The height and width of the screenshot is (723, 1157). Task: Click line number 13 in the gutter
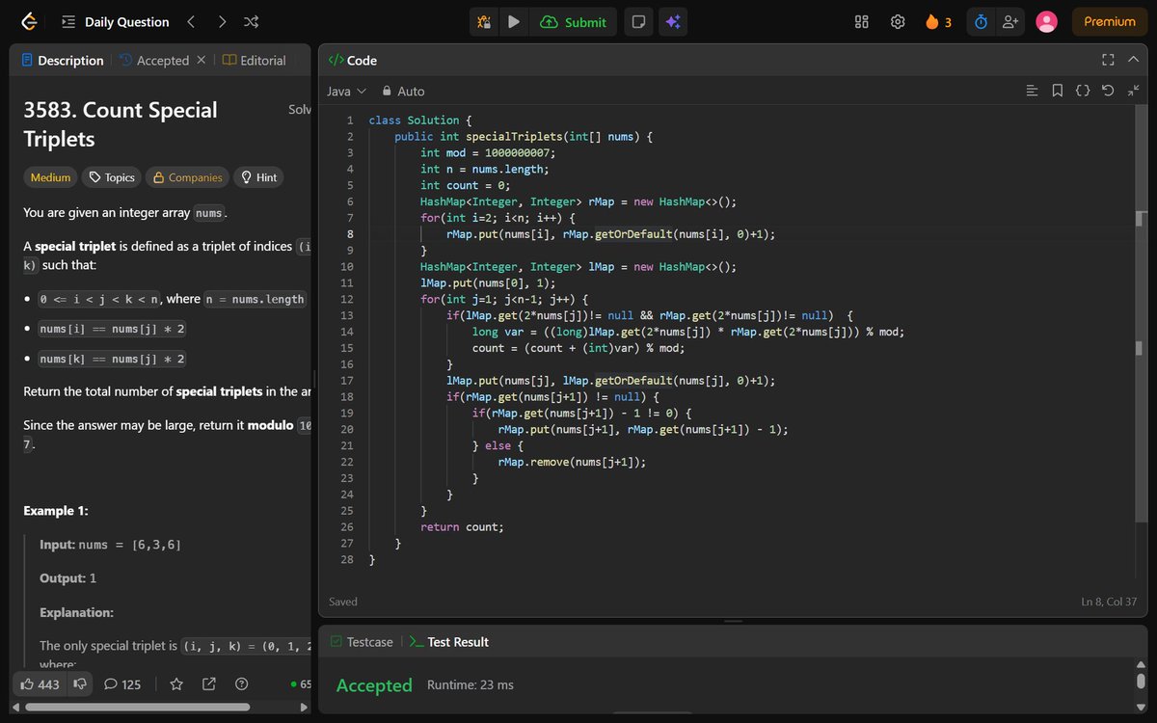pos(347,315)
